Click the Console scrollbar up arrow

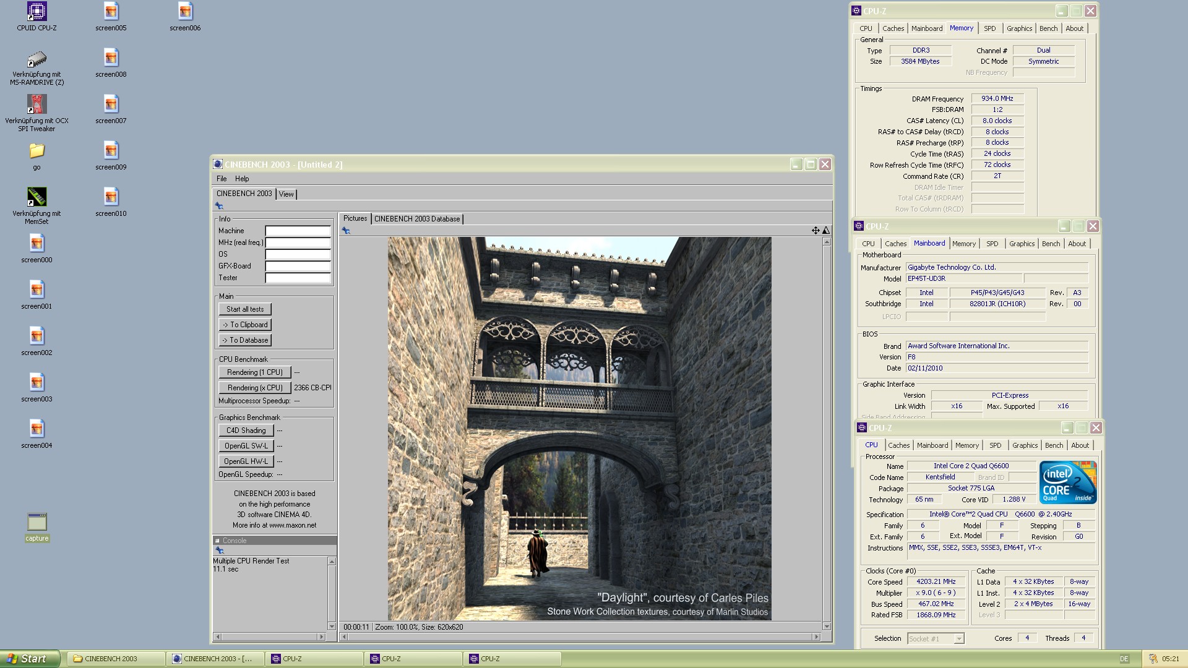332,562
